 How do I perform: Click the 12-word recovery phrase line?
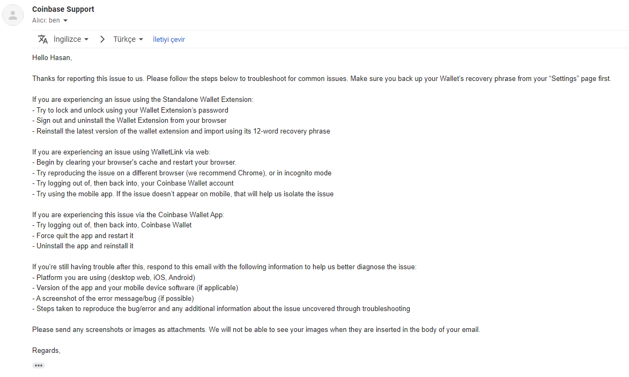point(181,131)
